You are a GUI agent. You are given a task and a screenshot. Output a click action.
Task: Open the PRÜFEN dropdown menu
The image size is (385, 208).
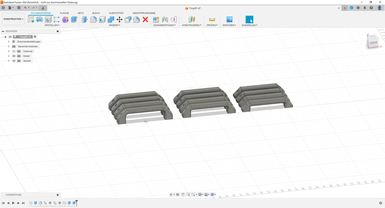point(212,25)
